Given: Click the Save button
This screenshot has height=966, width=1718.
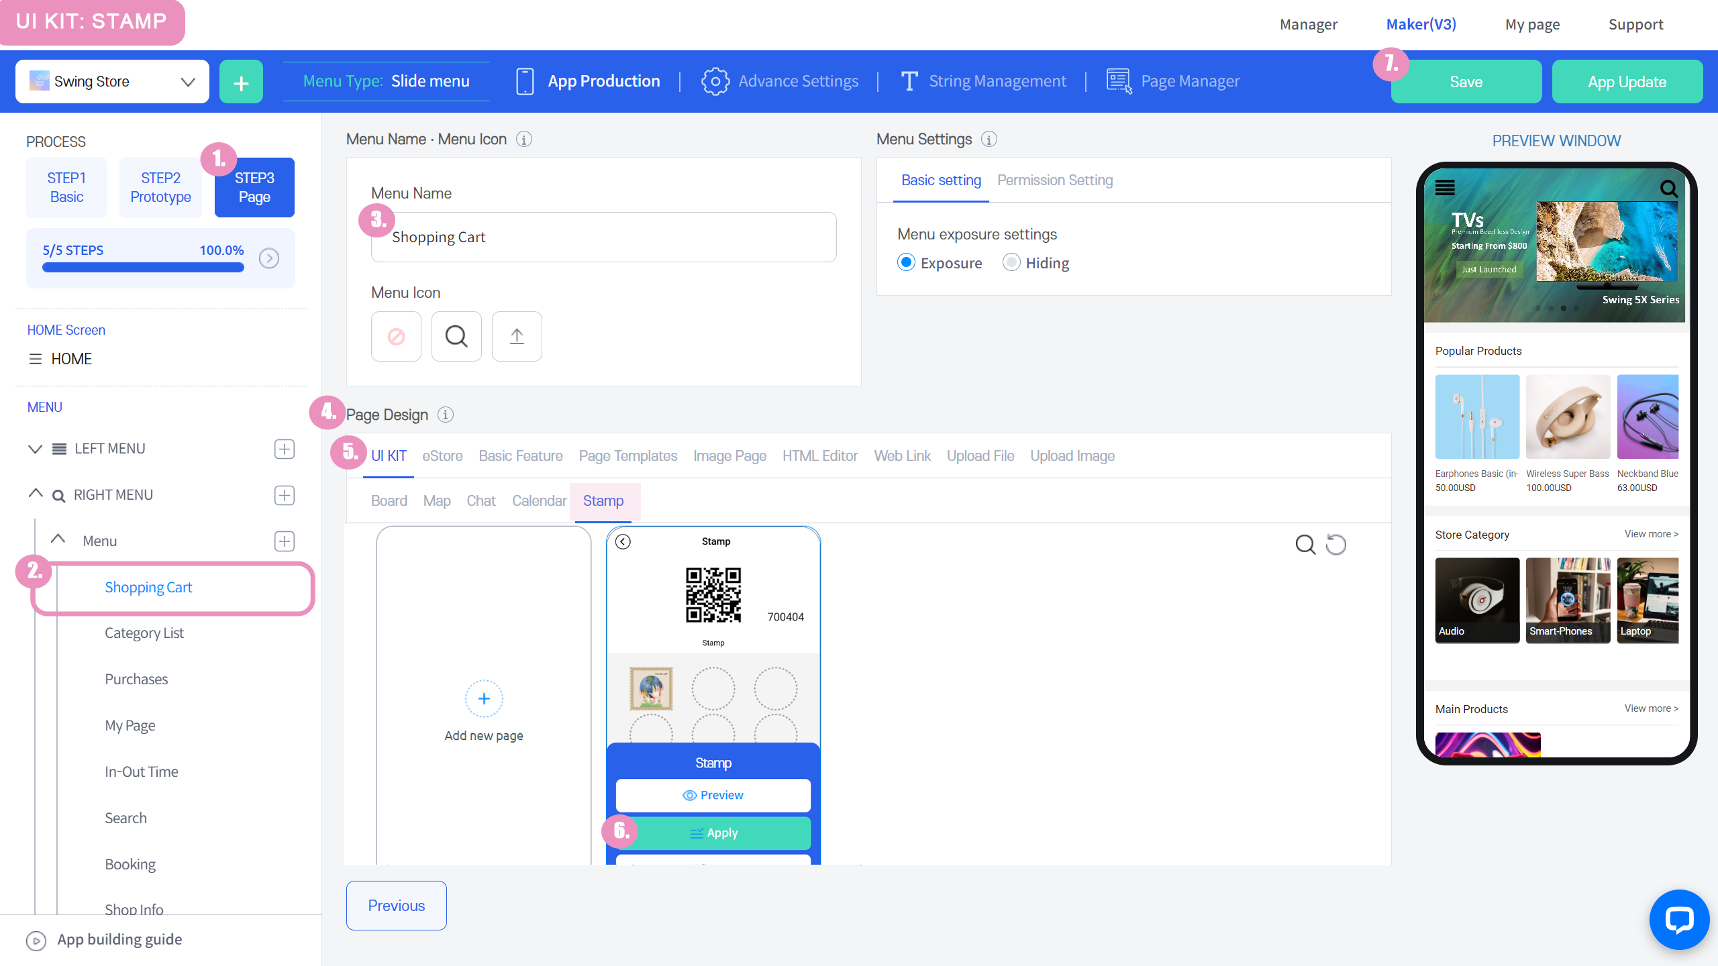Looking at the screenshot, I should [1466, 82].
